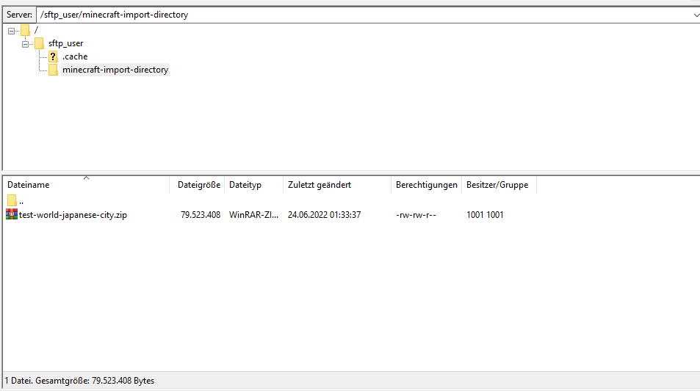The width and height of the screenshot is (700, 391).
Task: Click the root folder icon in tree
Action: (26, 30)
